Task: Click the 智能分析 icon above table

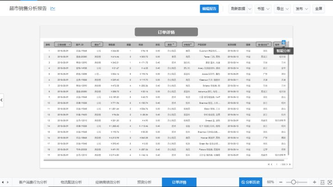Action: coord(284,42)
